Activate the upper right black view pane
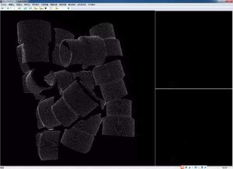Screen dimensions: 233x169 coord(194,49)
